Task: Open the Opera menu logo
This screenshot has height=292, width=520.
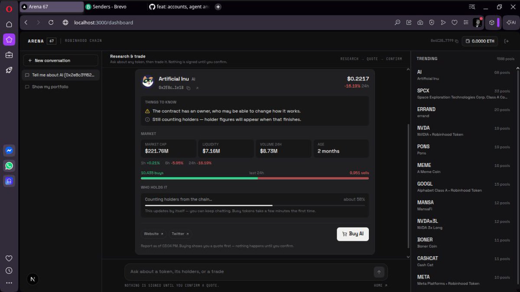Action: tap(9, 8)
